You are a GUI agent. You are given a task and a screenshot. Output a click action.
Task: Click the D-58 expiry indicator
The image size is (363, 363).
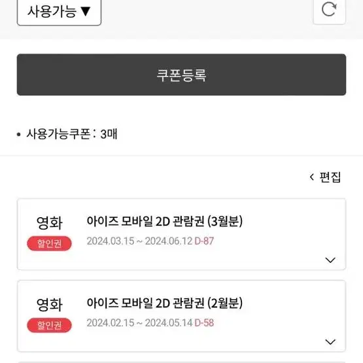tap(204, 323)
